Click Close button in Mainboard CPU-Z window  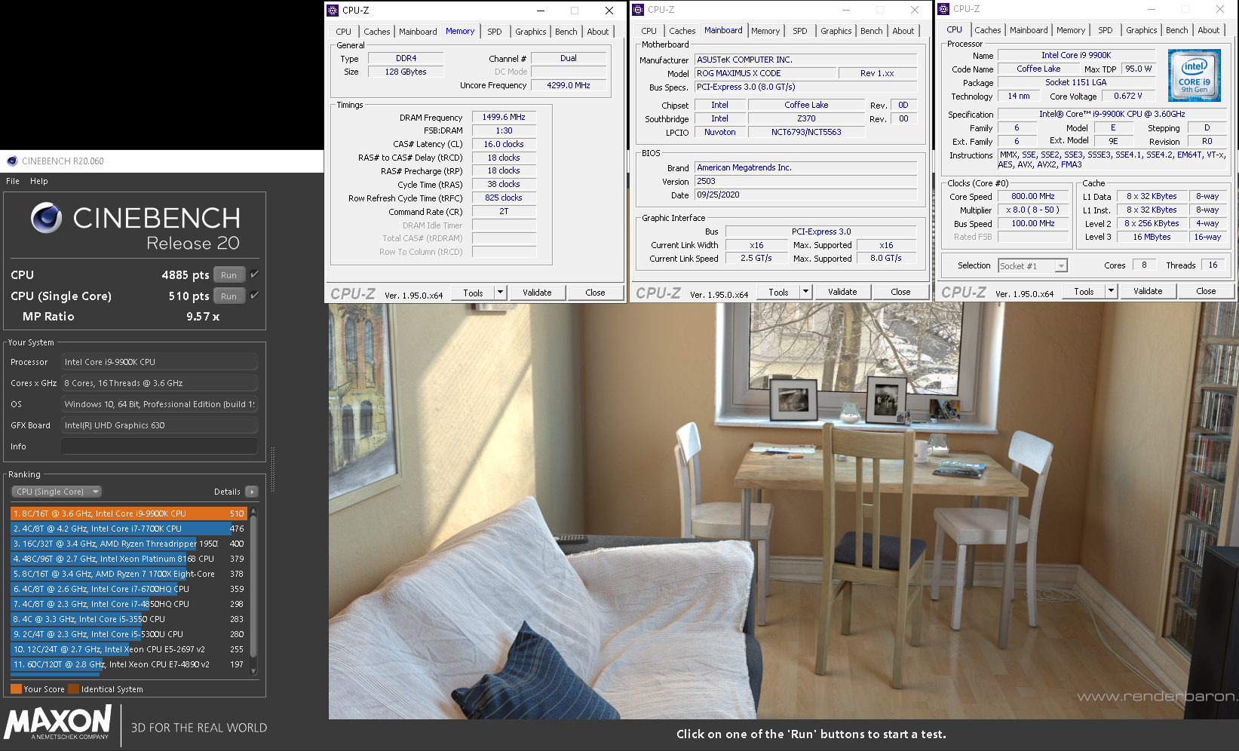coord(900,292)
